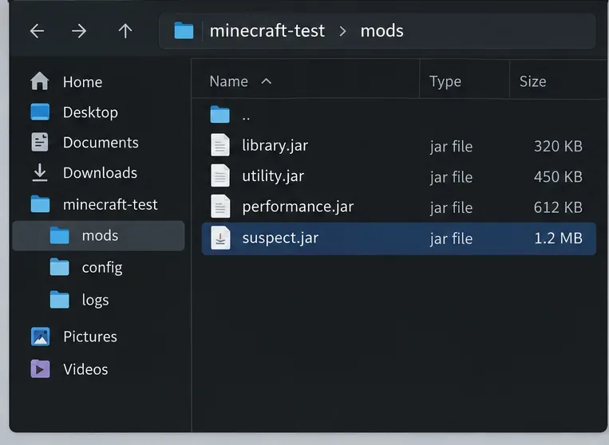Open Pictures in the sidebar

[90, 337]
